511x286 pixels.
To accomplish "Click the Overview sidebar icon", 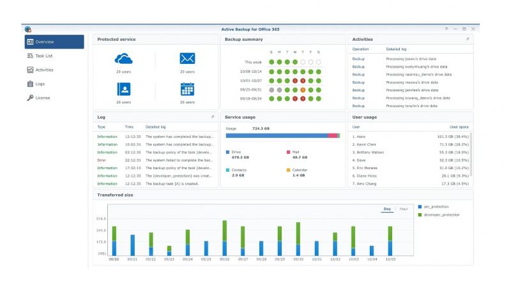I will coord(30,41).
